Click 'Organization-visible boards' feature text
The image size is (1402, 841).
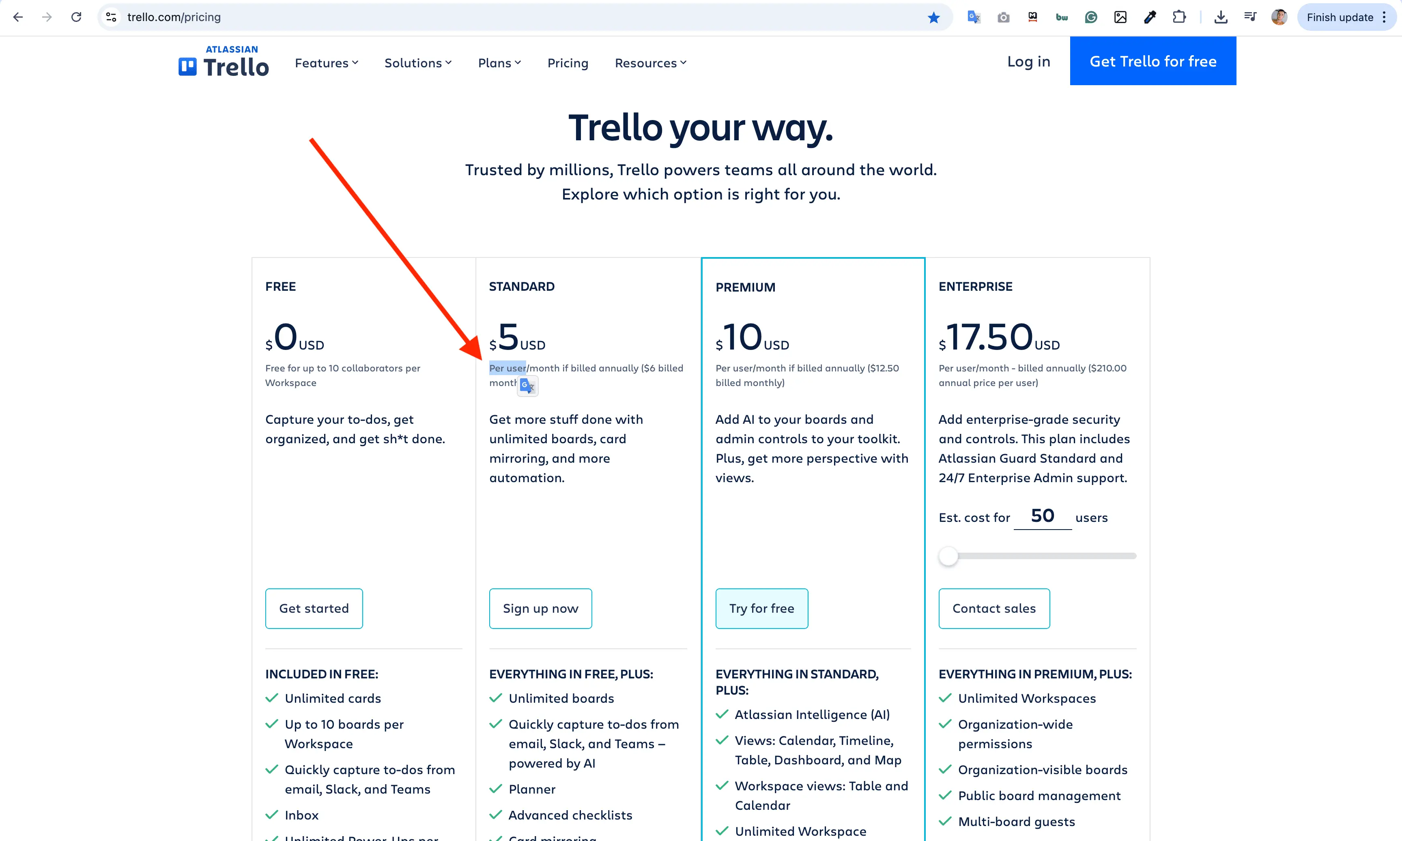click(x=1043, y=770)
